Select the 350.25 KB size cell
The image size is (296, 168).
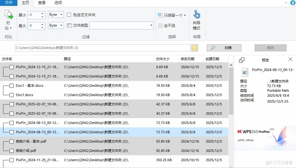click(x=164, y=160)
